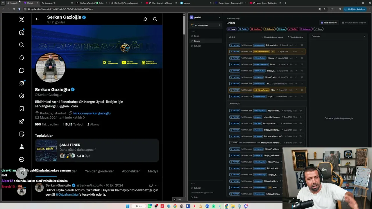Screen dimensions: 372x209
Task: Open tweet options three-dot menu
Action: [157, 185]
